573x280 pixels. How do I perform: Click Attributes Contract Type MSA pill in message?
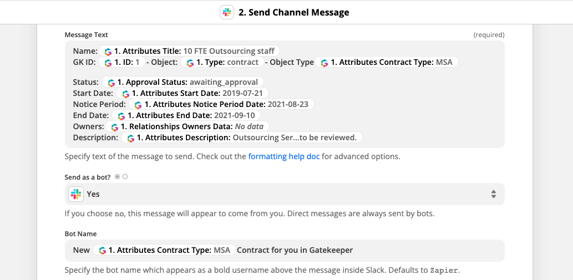point(386,63)
